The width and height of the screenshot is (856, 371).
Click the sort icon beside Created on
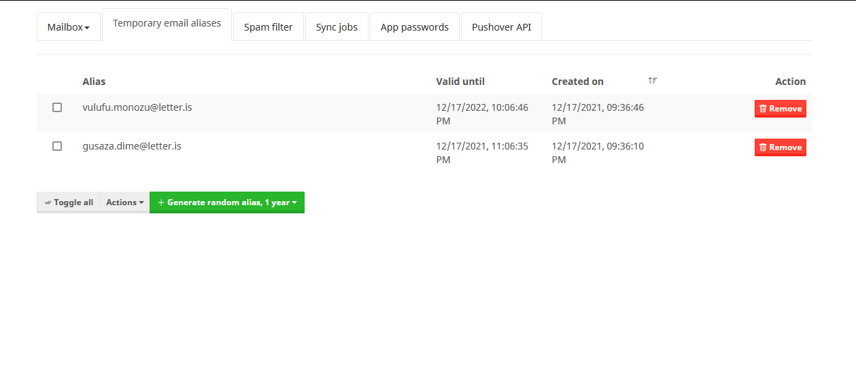[x=653, y=81]
